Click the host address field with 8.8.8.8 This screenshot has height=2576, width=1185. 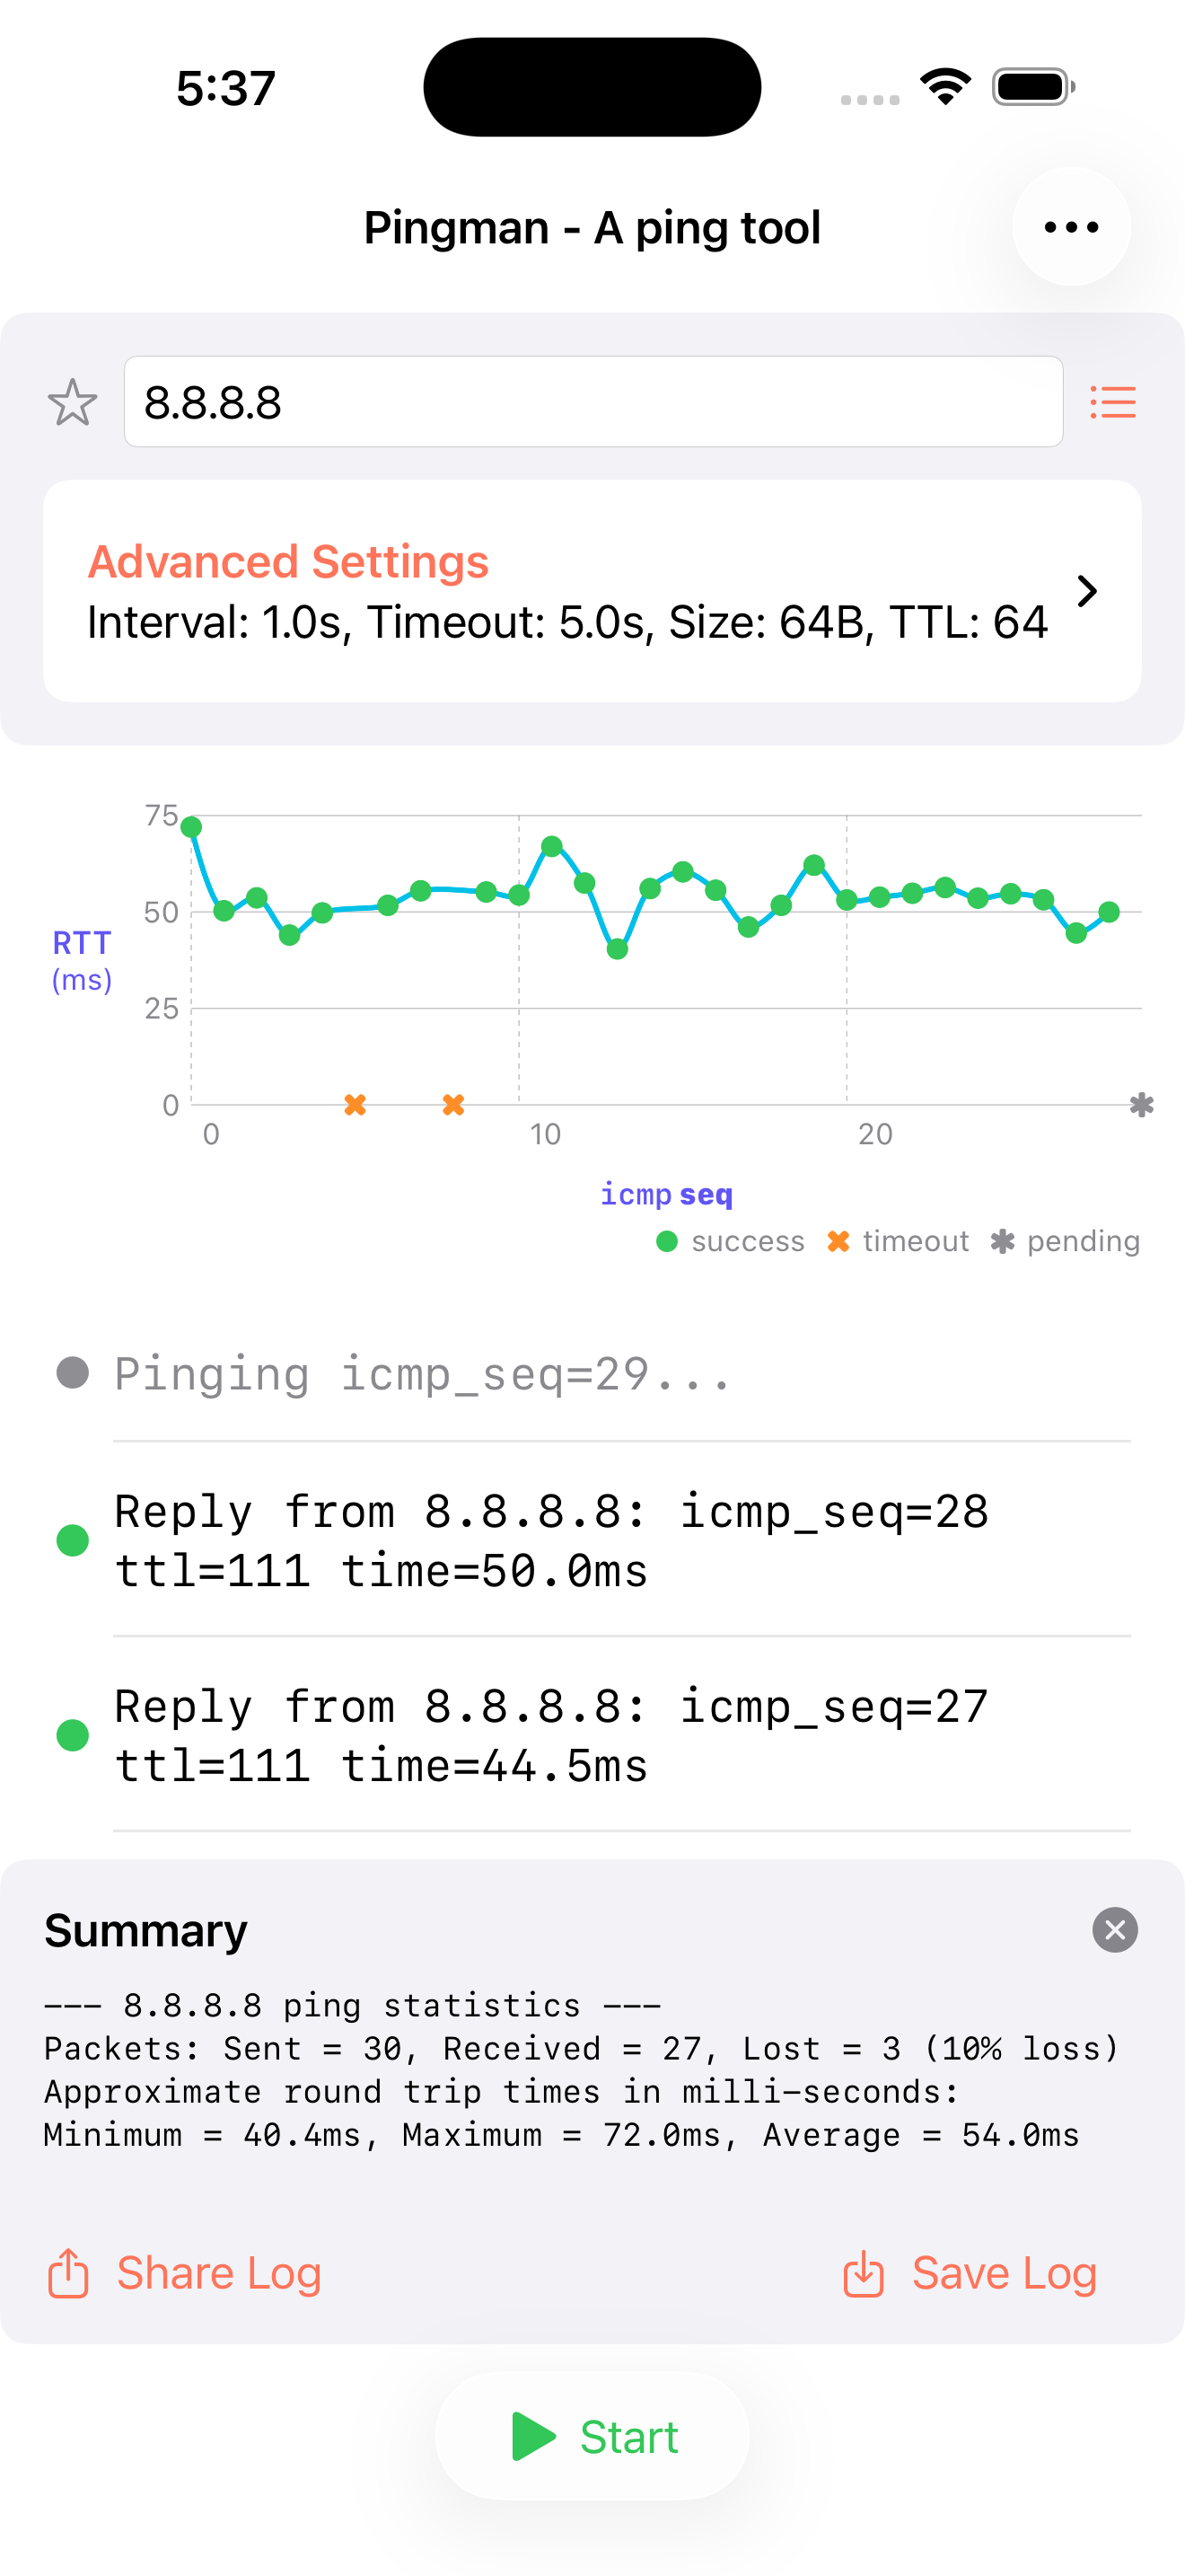[592, 402]
